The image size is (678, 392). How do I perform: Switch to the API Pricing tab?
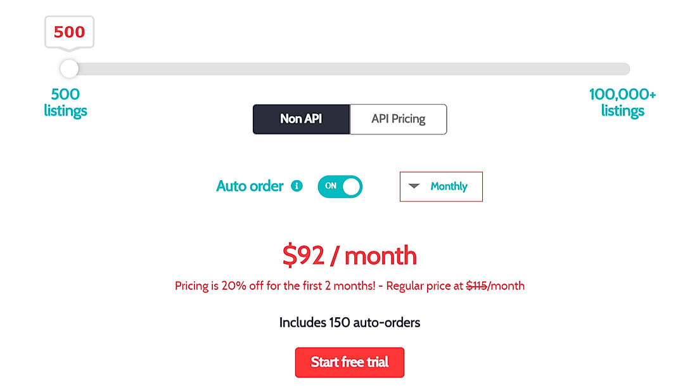point(399,119)
